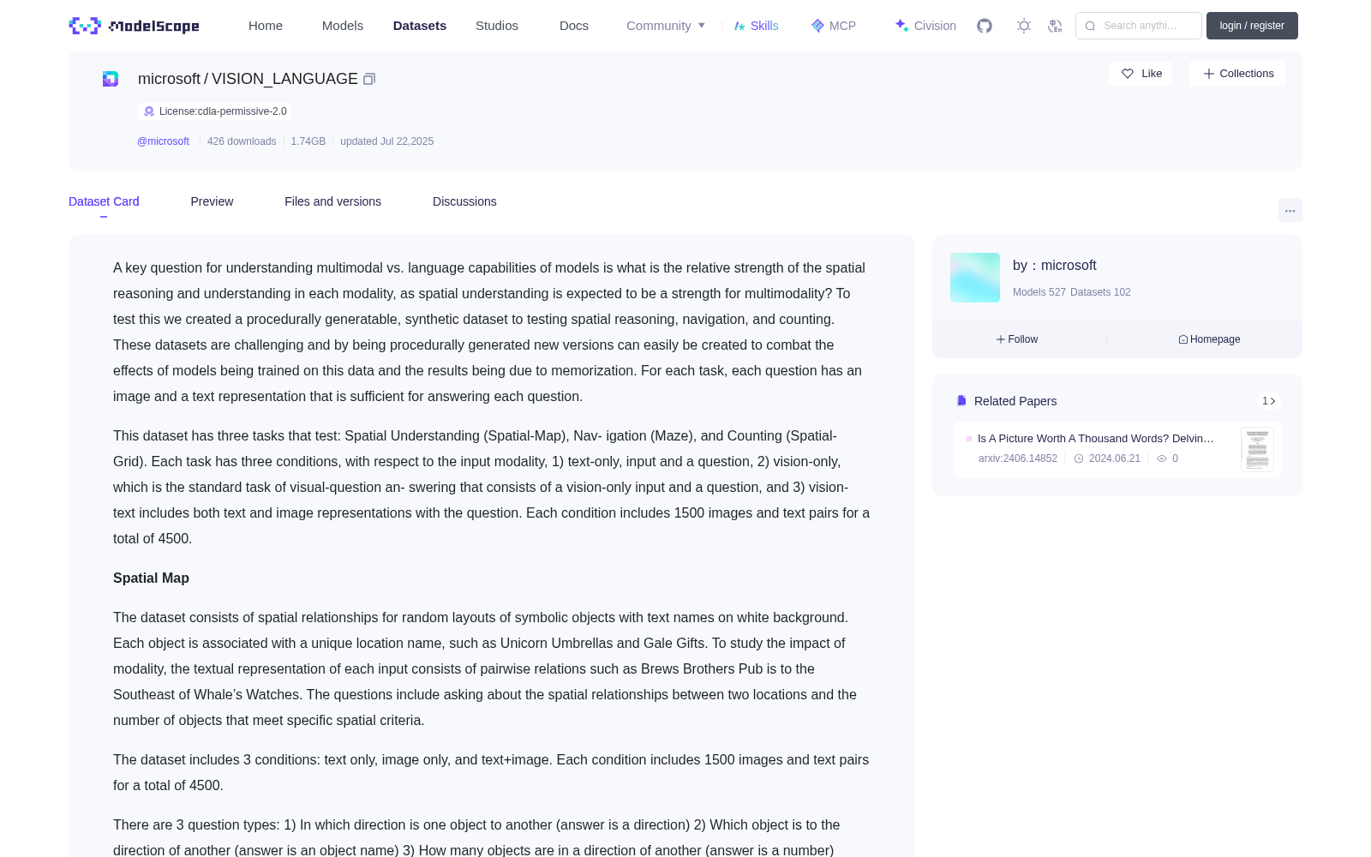1371x857 pixels.
Task: Click the paper date 2024.06.21
Action: tap(1115, 458)
